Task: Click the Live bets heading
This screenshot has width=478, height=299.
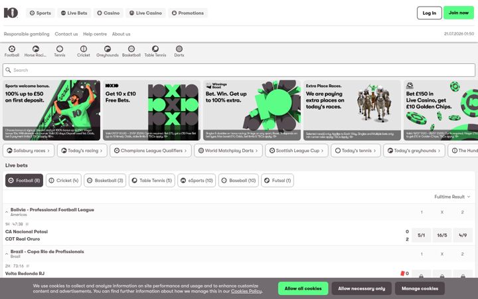Action: click(x=17, y=165)
